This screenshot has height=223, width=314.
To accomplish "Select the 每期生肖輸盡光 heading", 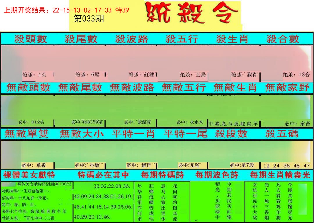I will coord(281,175).
